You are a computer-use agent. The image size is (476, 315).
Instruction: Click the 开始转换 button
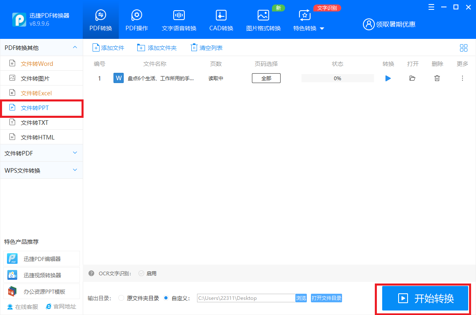tap(425, 298)
